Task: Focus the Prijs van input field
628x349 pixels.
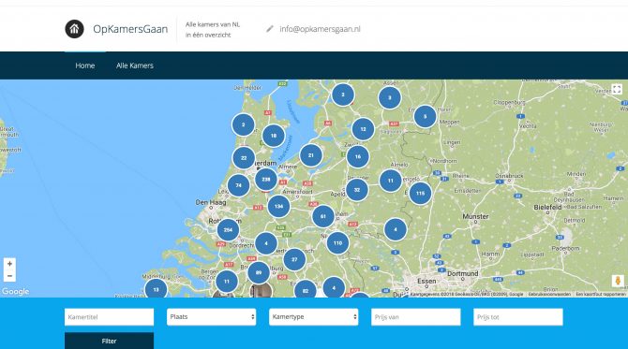Action: pos(416,317)
